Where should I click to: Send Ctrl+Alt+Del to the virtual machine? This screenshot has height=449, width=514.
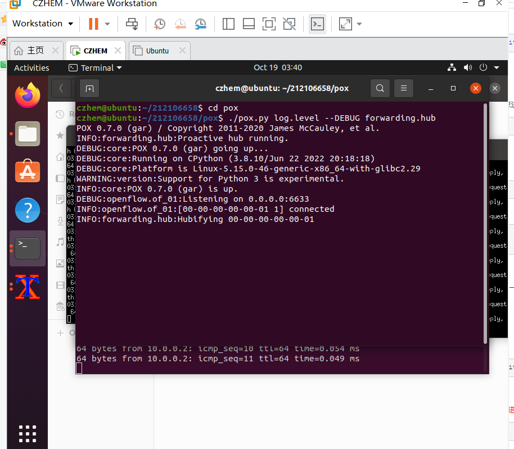pyautogui.click(x=132, y=24)
